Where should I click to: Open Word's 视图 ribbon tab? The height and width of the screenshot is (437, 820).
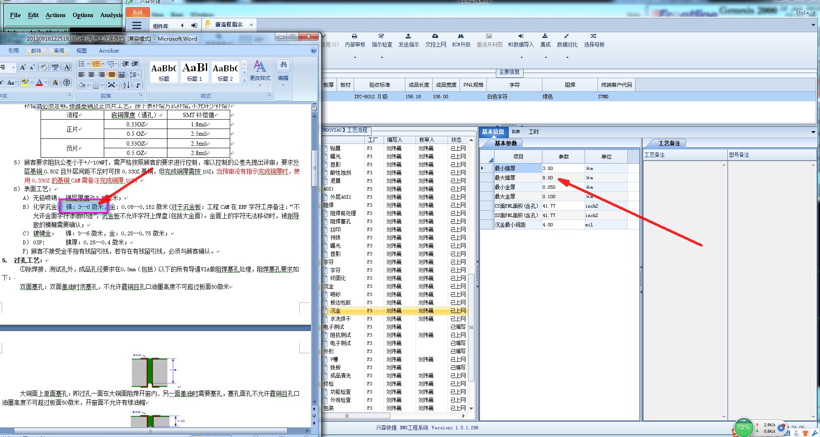[81, 50]
